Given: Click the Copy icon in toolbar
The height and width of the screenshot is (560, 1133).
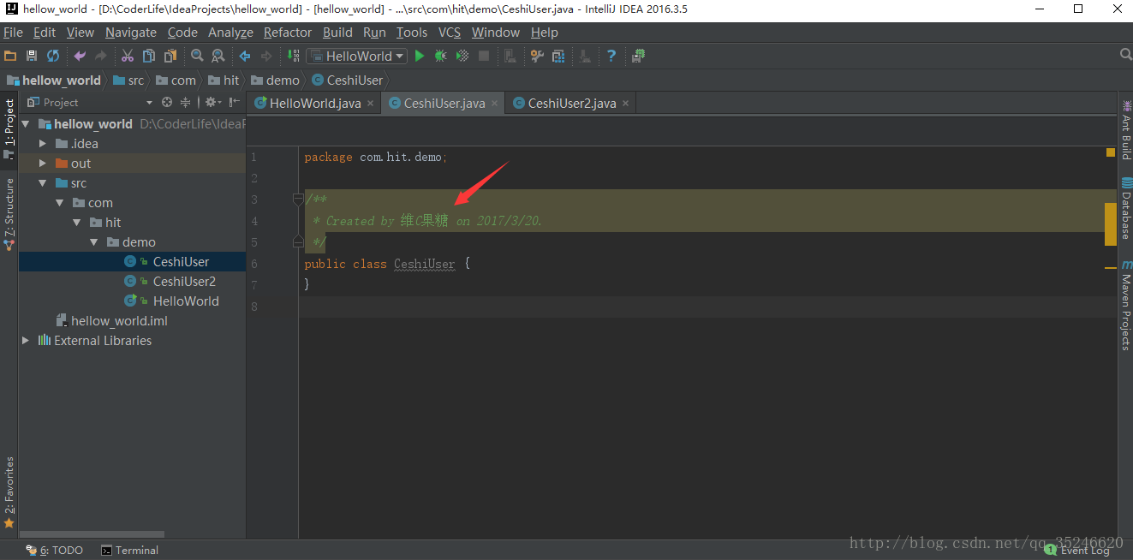Looking at the screenshot, I should [149, 56].
